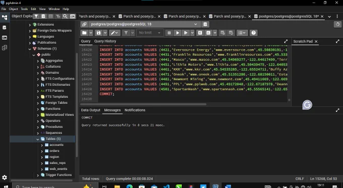Click Query Tool icon in Object Explorer toolbar

[43, 16]
